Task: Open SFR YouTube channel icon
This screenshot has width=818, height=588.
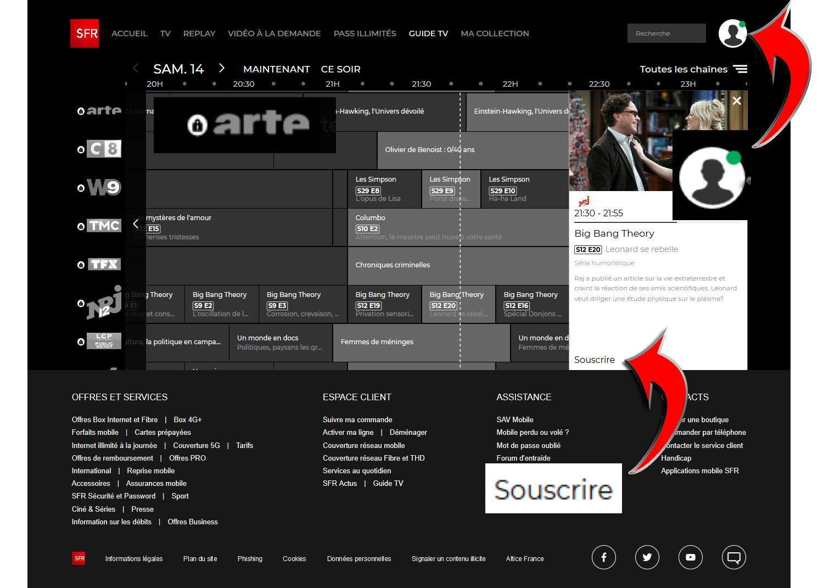Action: tap(690, 558)
